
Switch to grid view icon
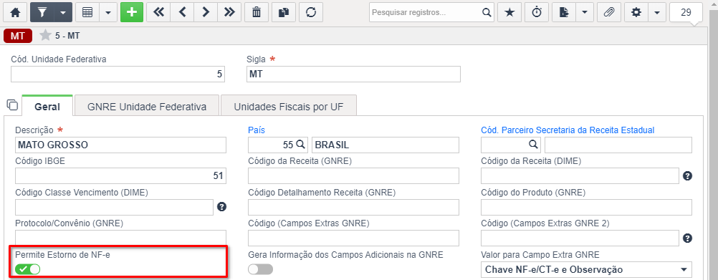[x=87, y=12]
